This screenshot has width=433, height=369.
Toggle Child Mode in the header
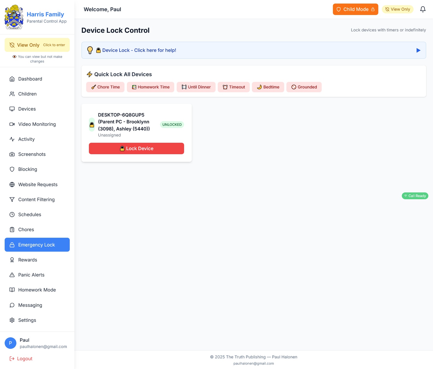pyautogui.click(x=355, y=9)
